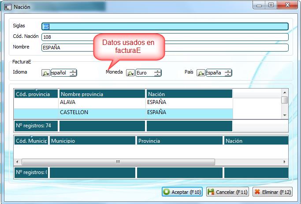Screen dimensions: 301x204
Task: Select the CASTELLON province row
Action: tap(102, 112)
